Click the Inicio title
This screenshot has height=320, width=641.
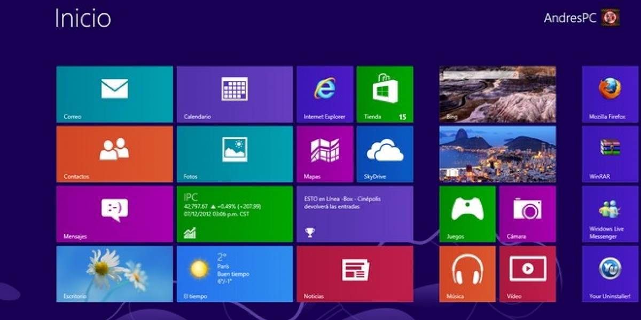point(83,18)
